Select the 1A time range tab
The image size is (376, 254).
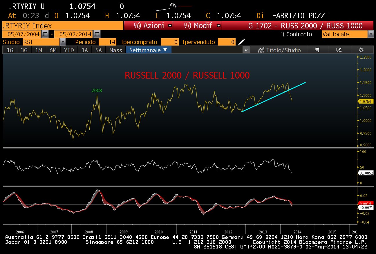point(85,50)
